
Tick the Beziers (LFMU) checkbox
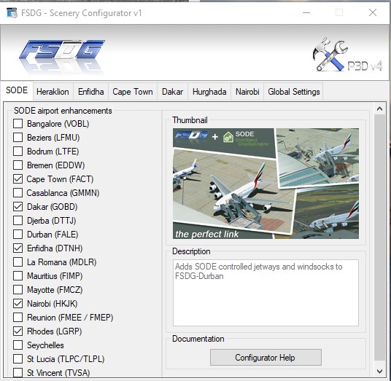(18, 137)
